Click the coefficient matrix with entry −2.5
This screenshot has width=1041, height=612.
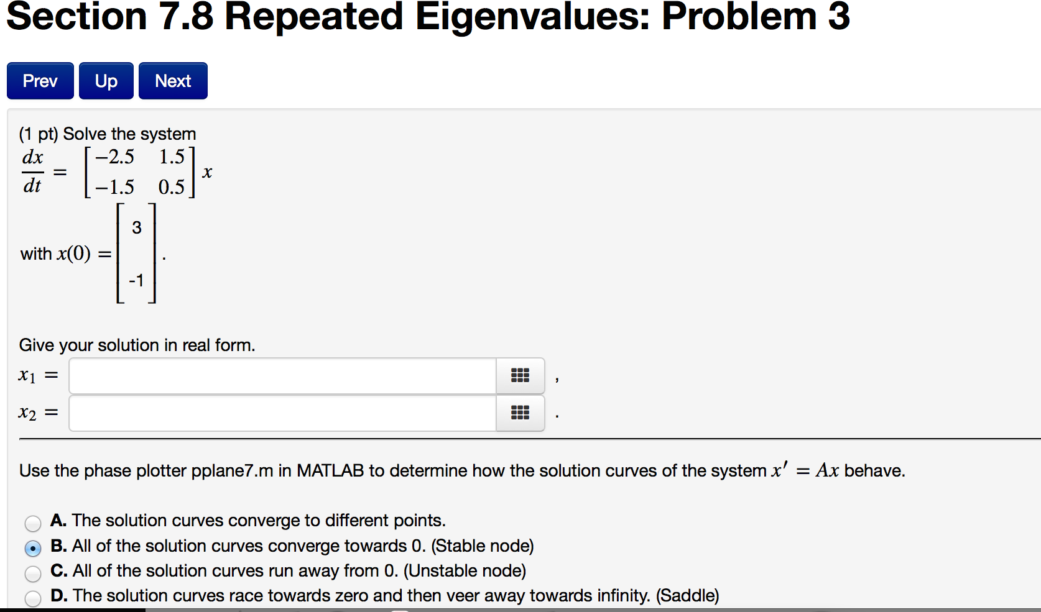140,172
